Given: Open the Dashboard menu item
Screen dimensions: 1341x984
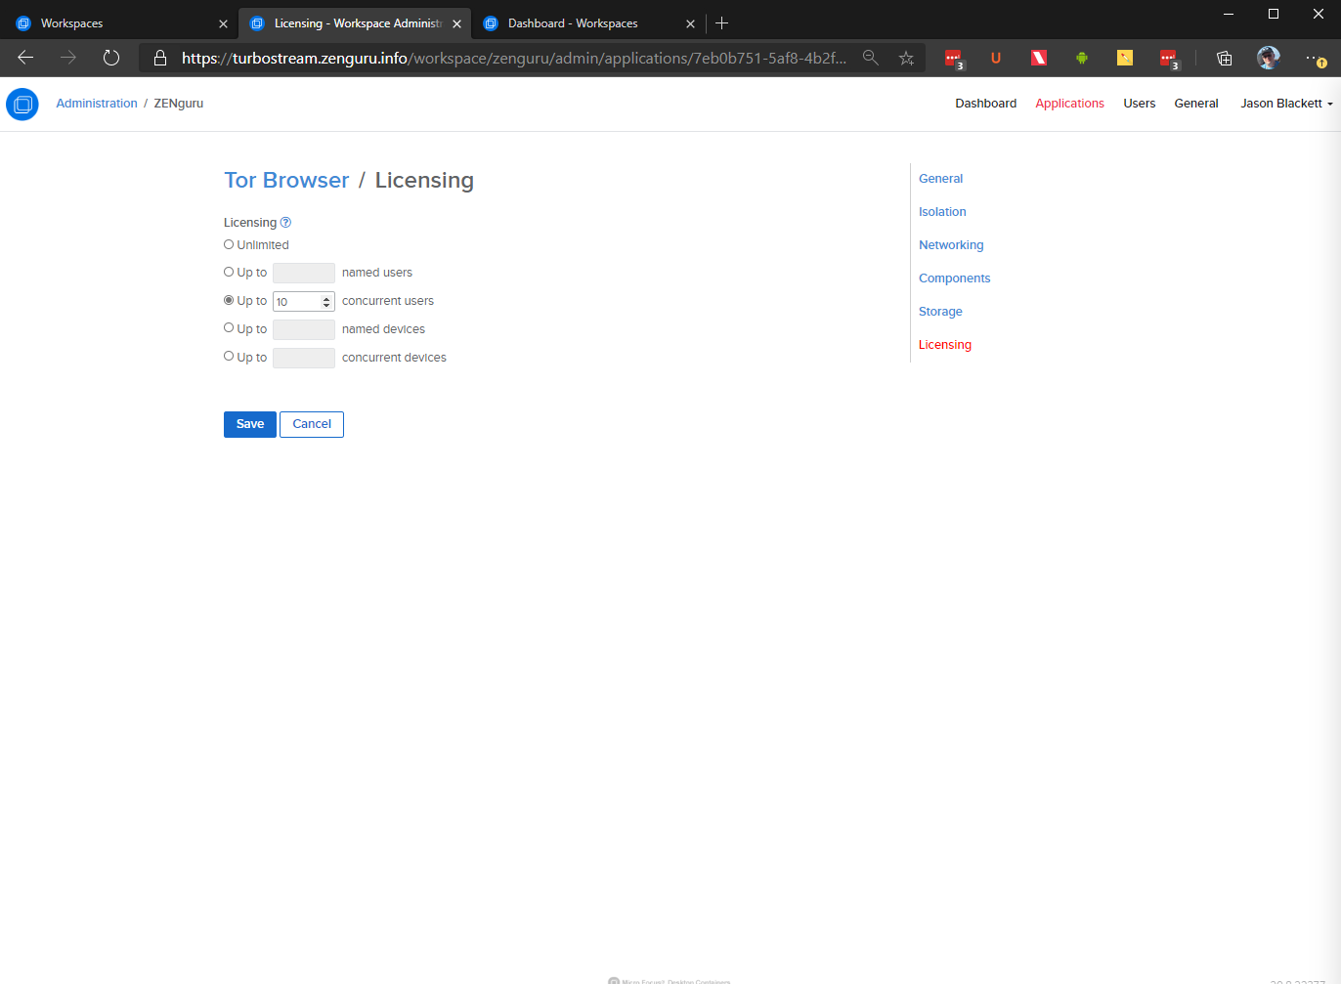Looking at the screenshot, I should pos(985,104).
